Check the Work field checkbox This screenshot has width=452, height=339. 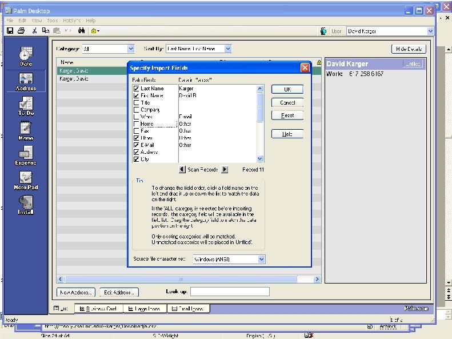click(137, 117)
